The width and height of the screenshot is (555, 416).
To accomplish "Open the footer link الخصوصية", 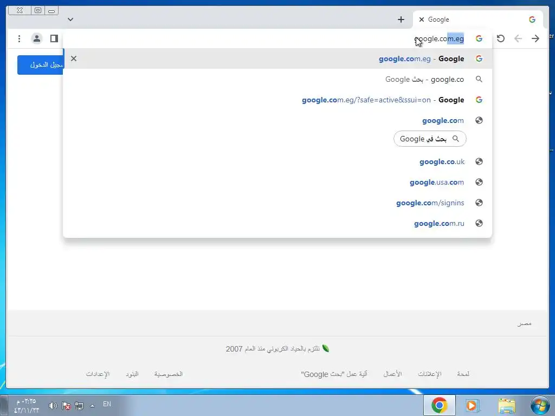I will (169, 374).
